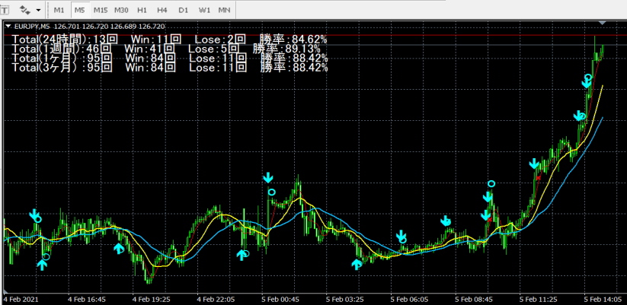Click the 4 Feb 2021 date label
Screen dimensions: 627x305
pyautogui.click(x=19, y=299)
